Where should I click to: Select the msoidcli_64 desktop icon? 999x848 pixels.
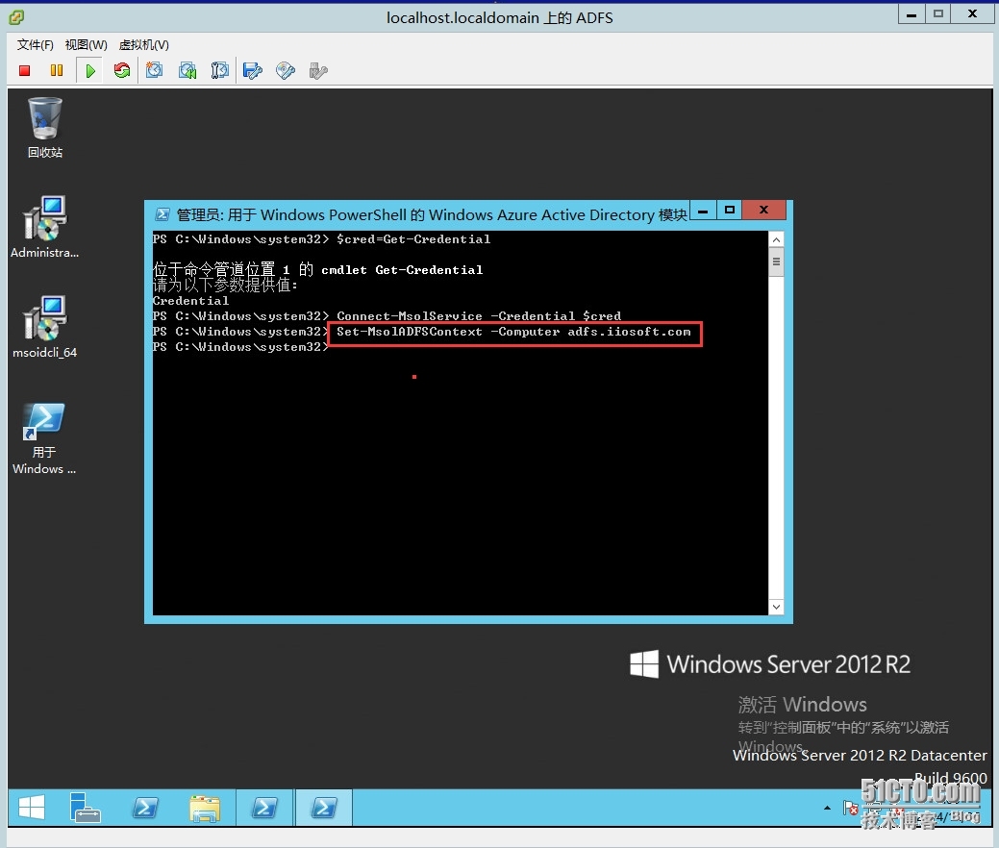44,327
